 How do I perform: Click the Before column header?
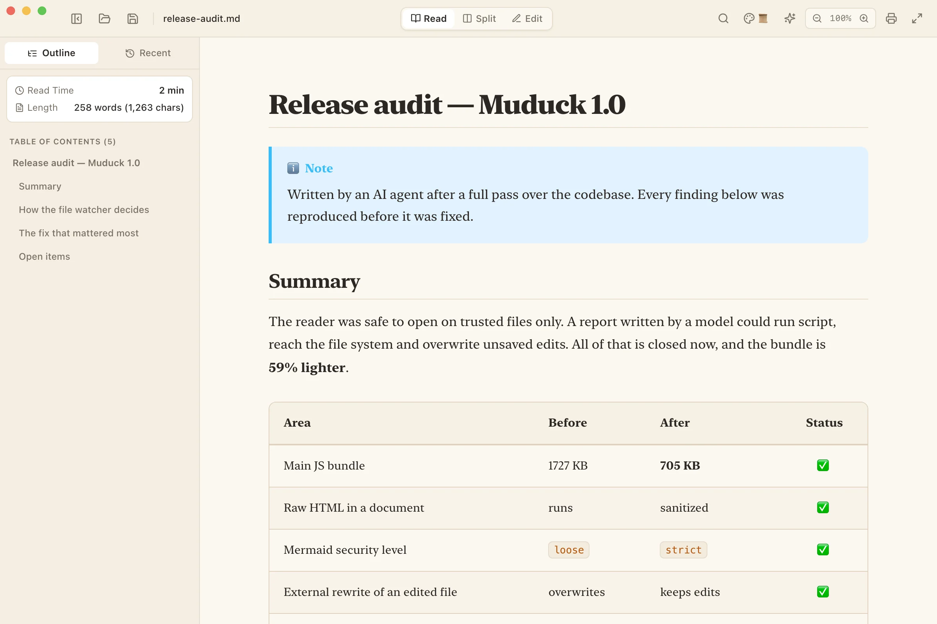[567, 423]
